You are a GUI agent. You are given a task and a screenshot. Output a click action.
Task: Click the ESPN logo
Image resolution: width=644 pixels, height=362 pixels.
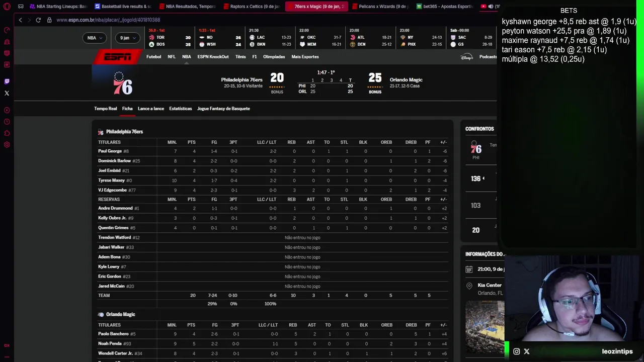tap(117, 57)
